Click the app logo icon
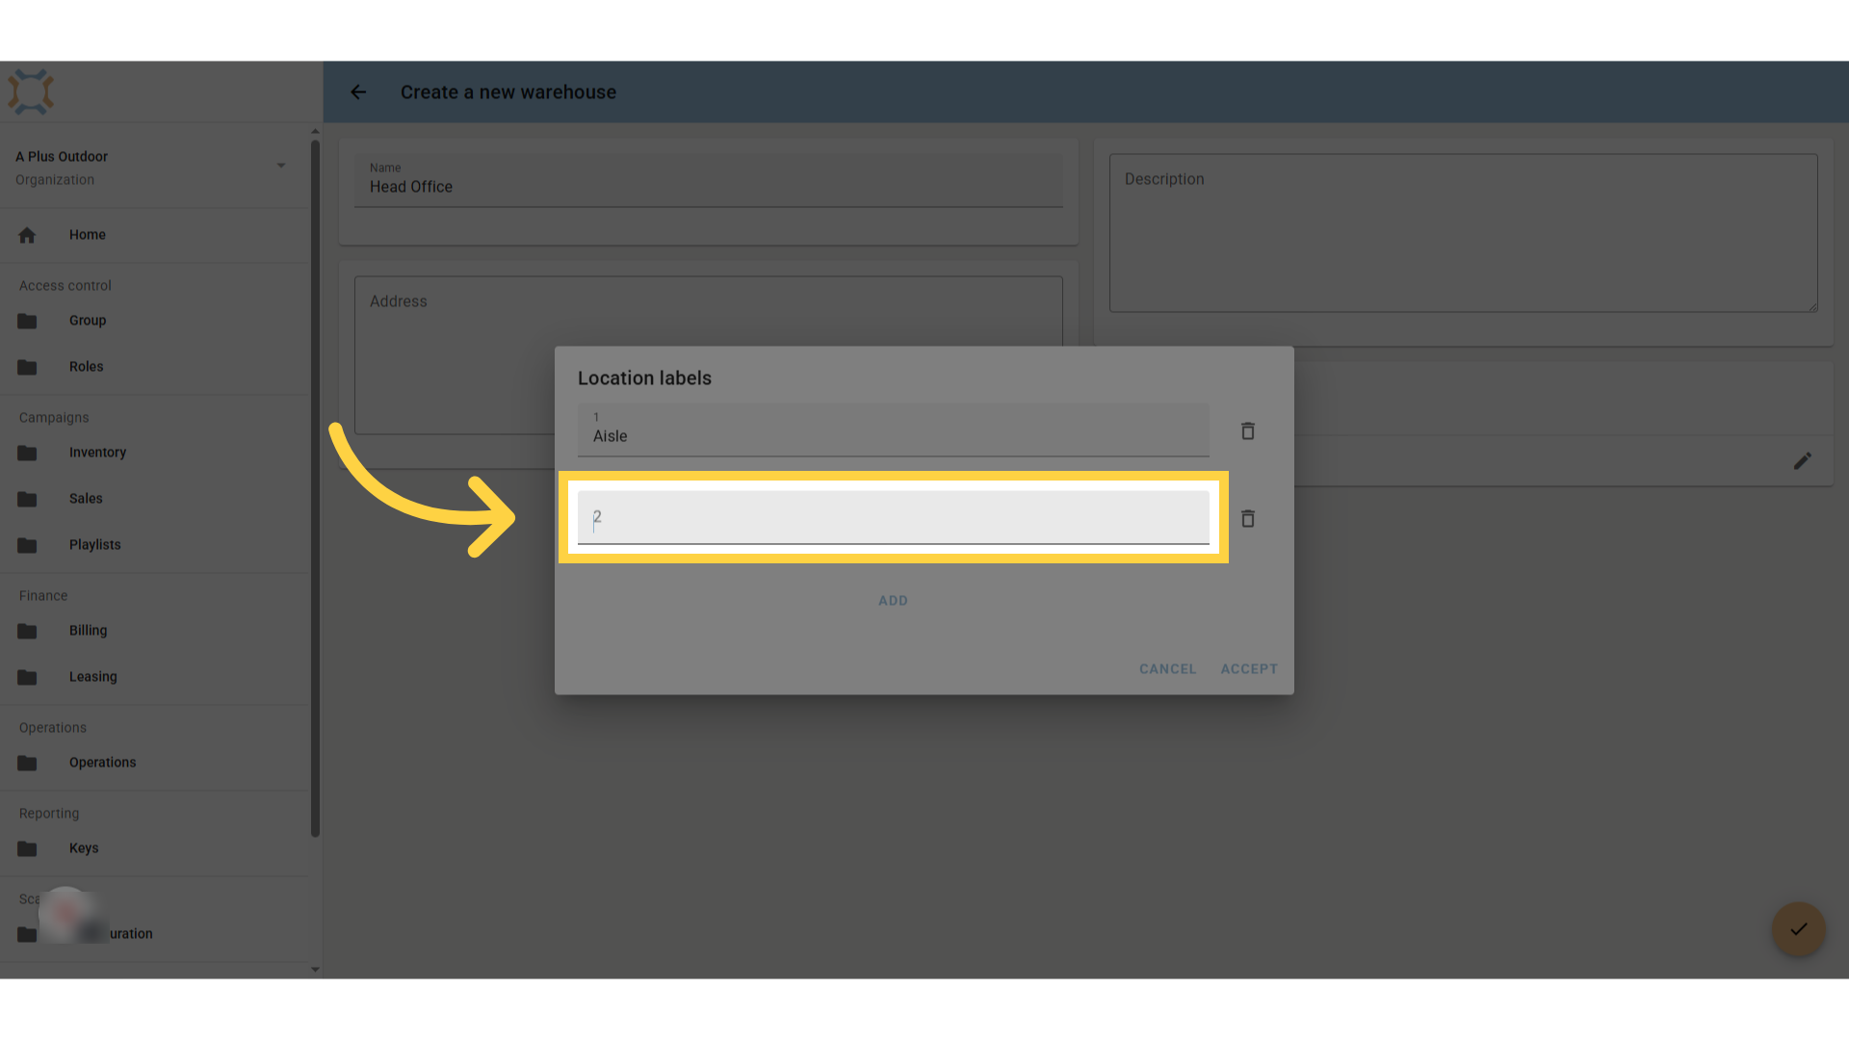The height and width of the screenshot is (1040, 1849). (31, 92)
